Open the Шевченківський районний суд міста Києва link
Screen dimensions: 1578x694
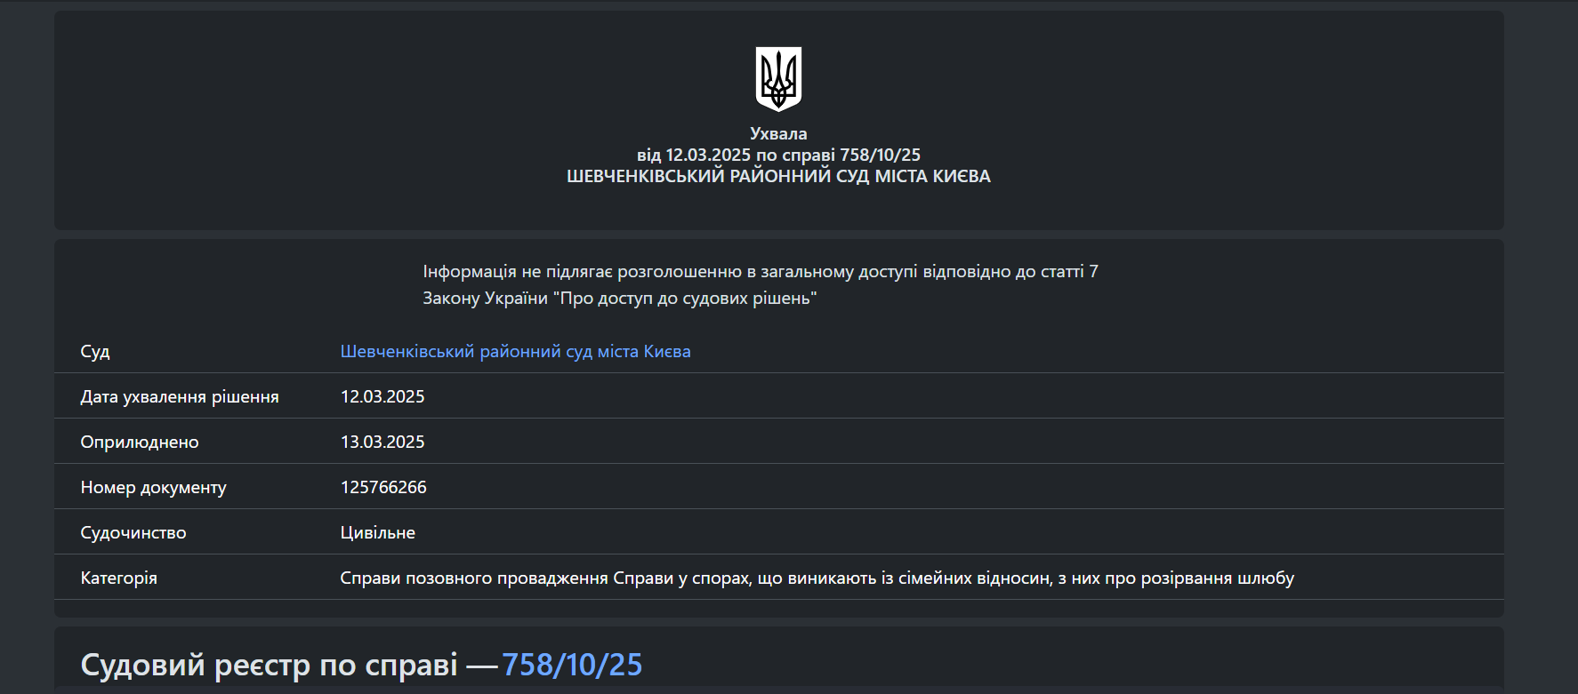[515, 351]
